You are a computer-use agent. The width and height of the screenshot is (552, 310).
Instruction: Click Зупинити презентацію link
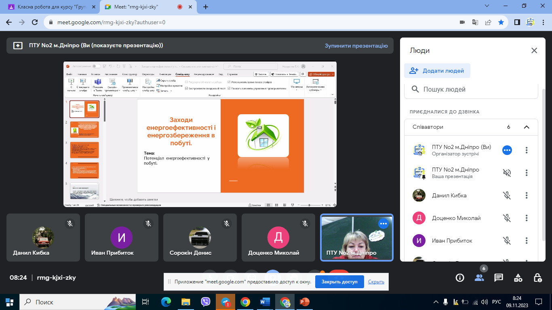(x=356, y=46)
